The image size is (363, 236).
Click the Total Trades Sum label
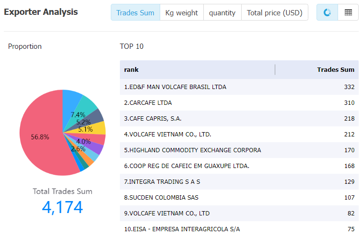62,191
